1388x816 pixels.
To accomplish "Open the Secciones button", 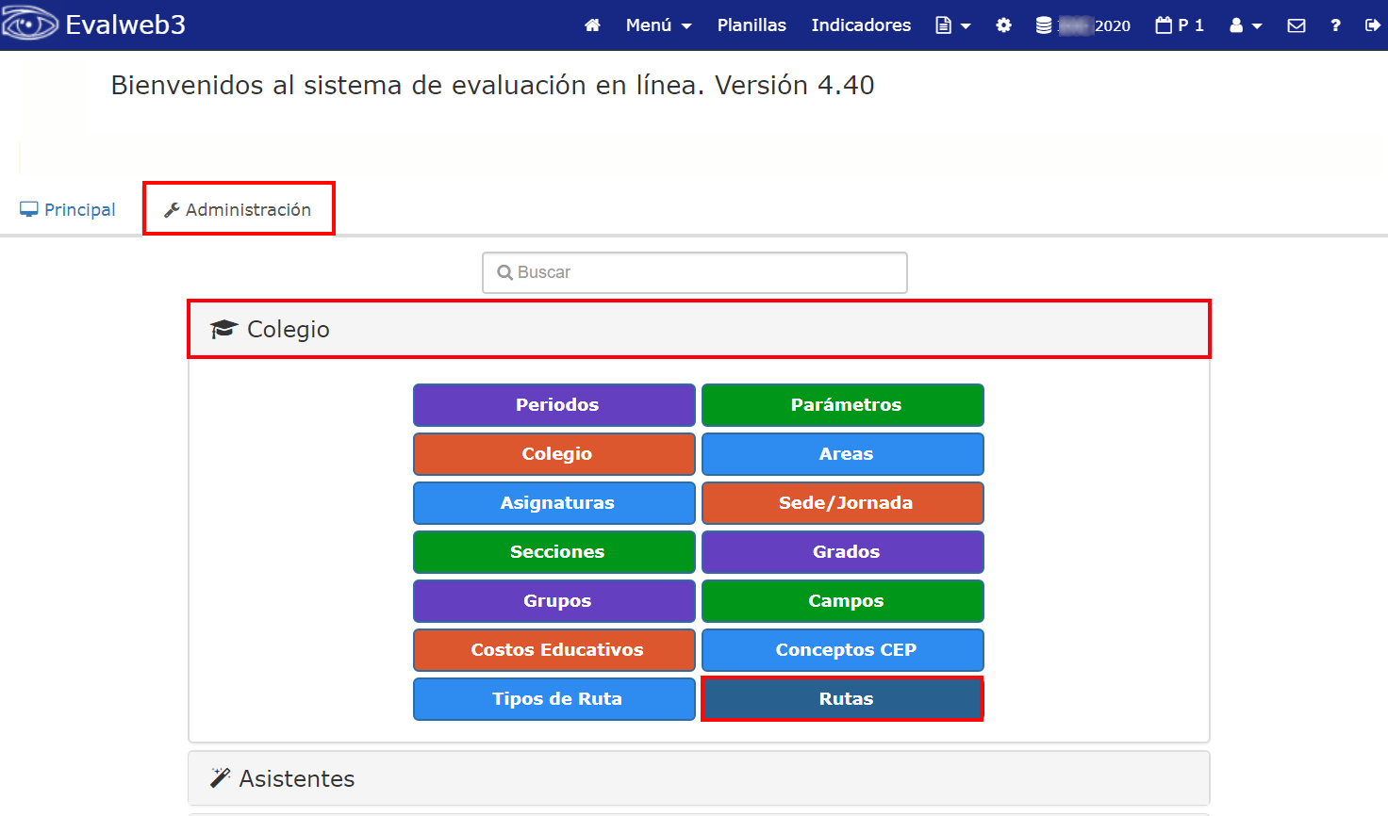I will 554,552.
